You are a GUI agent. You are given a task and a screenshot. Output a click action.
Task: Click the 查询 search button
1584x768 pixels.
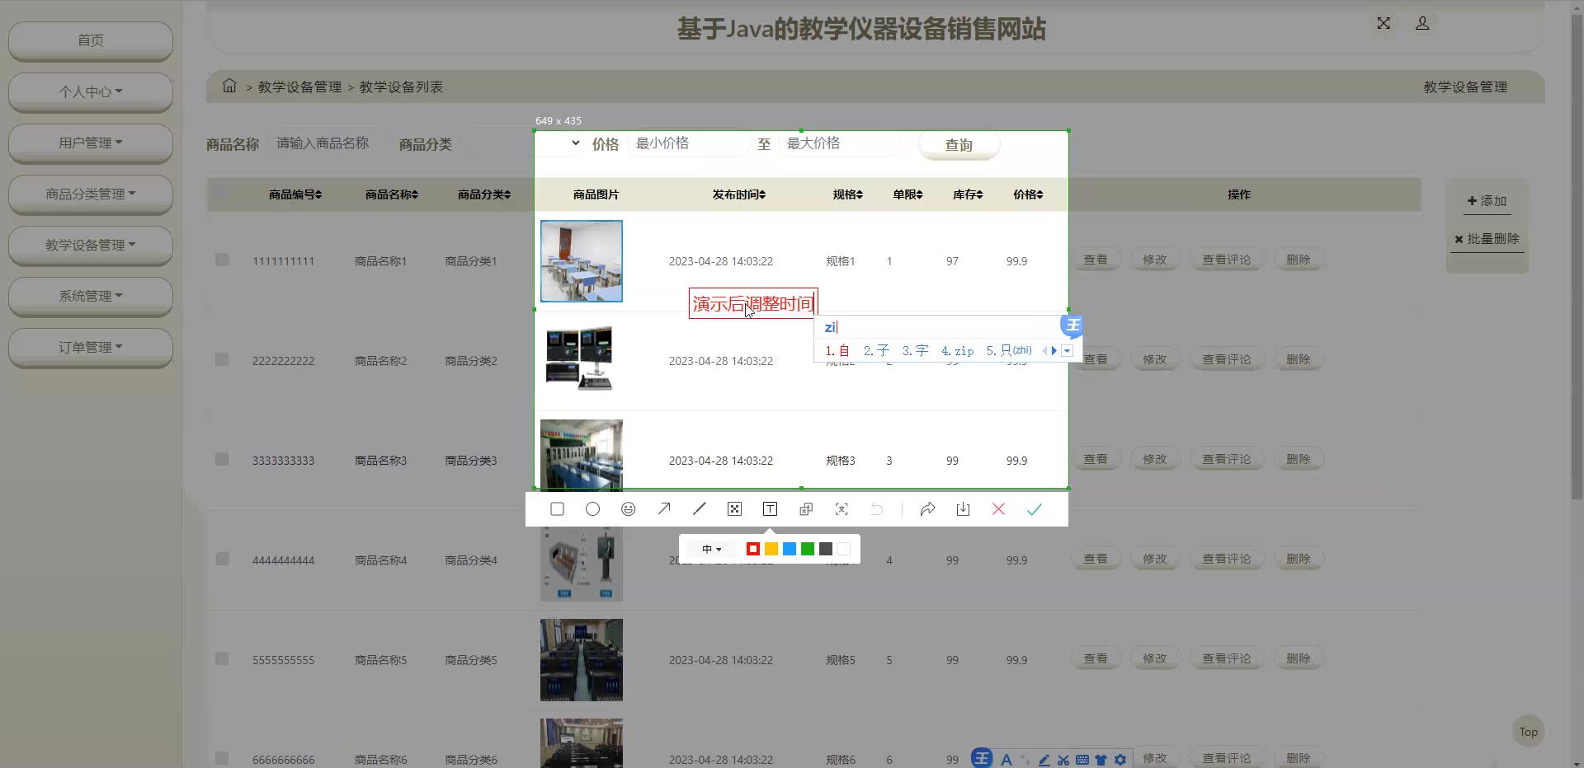pyautogui.click(x=959, y=145)
